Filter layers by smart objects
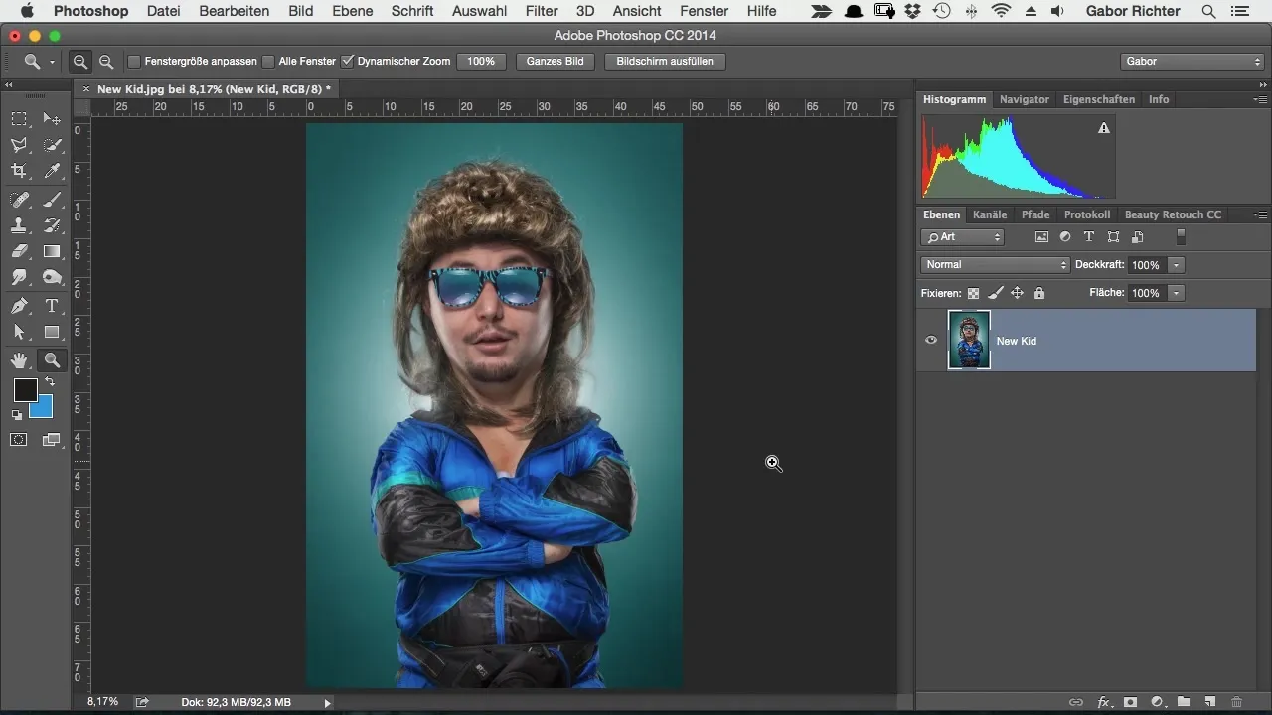The width and height of the screenshot is (1272, 715). 1137,237
